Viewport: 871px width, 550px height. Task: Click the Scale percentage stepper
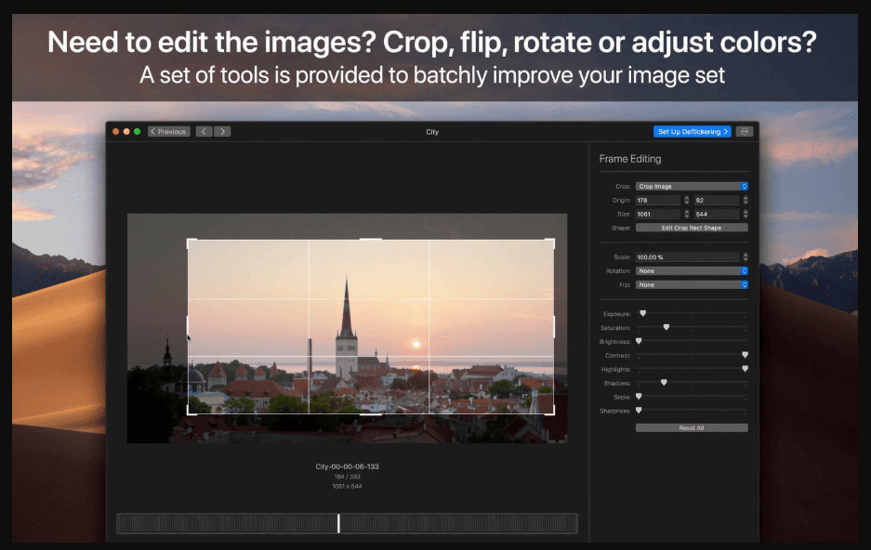point(746,257)
